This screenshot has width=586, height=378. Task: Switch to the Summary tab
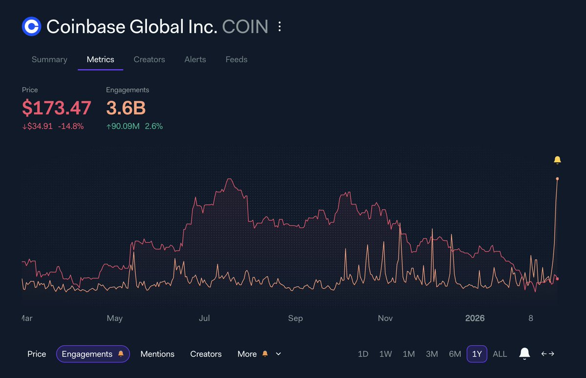[49, 59]
